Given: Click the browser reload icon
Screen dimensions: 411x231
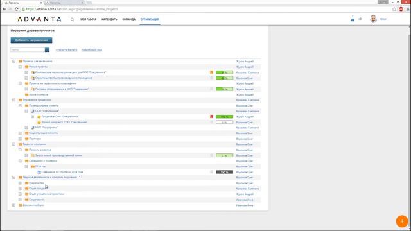Looking at the screenshot, I should 17,9.
